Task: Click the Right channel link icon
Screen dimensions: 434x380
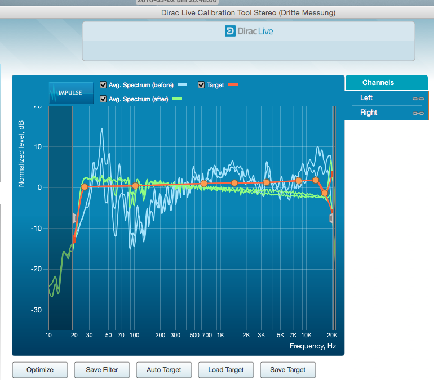Action: [418, 113]
